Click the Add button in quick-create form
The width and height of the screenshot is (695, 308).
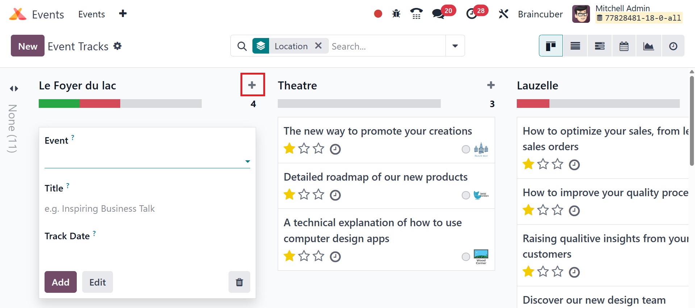point(60,282)
